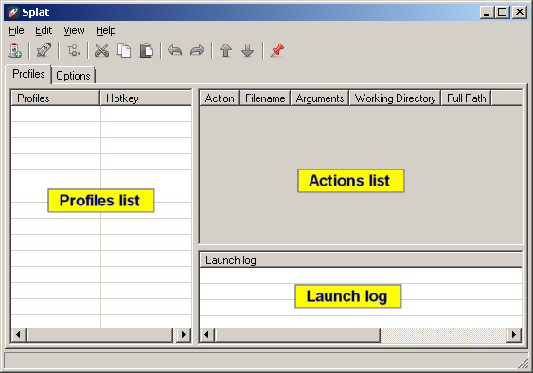
Task: Click the paste clipboard icon
Action: pos(147,50)
